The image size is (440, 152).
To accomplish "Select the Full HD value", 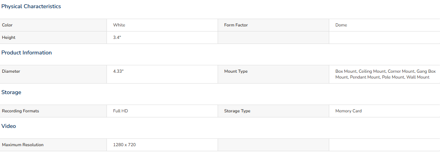I will tap(120, 111).
